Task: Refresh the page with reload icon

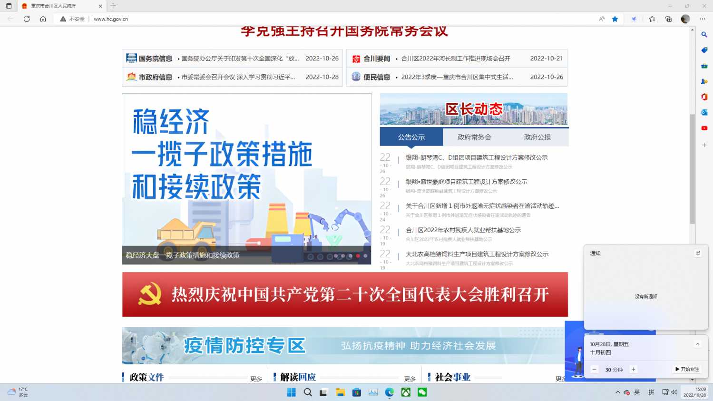Action: (27, 19)
